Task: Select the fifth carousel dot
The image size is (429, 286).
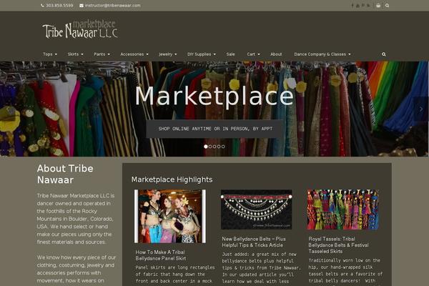Action: pos(223,147)
